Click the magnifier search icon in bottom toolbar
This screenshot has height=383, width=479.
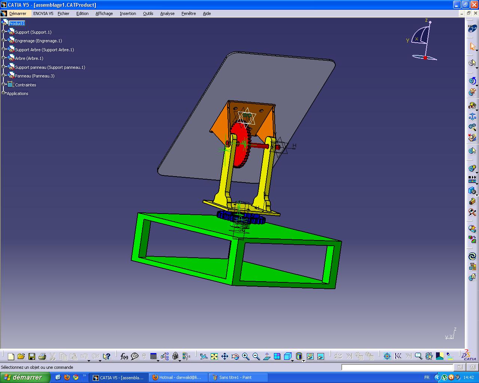coord(418,356)
